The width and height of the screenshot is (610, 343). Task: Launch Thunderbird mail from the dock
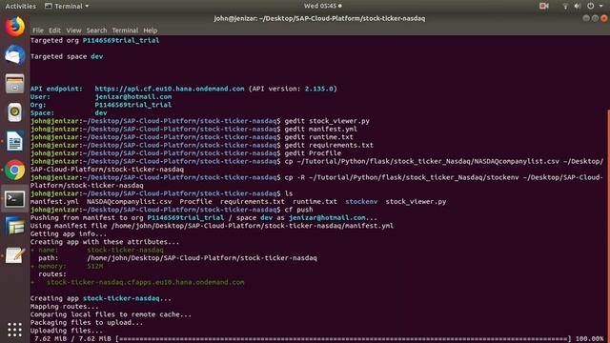[x=15, y=55]
